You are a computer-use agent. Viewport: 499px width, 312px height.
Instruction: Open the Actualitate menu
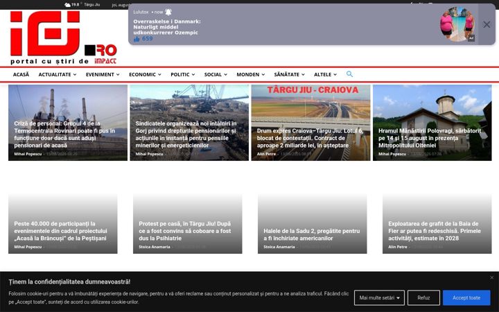pyautogui.click(x=58, y=74)
